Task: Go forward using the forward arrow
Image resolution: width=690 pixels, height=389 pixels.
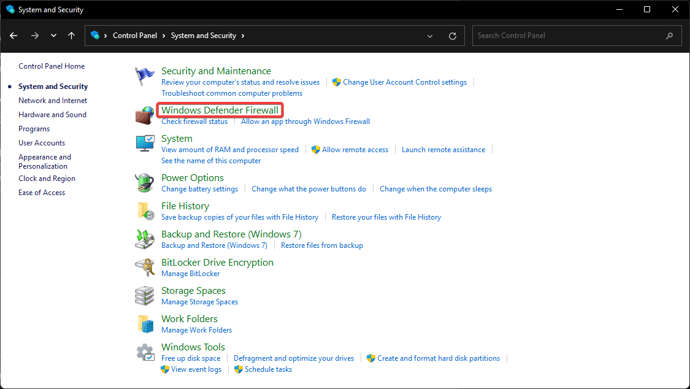Action: coord(35,36)
